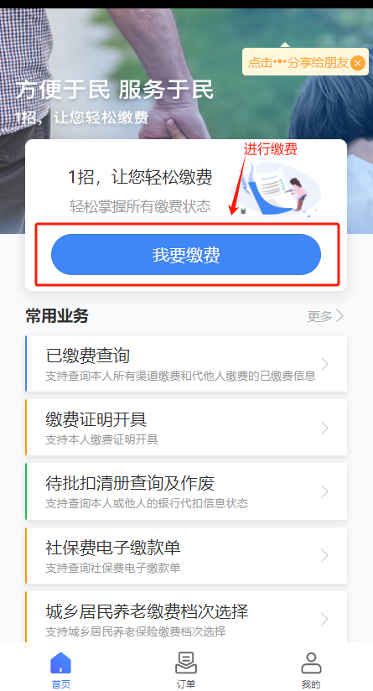Open 社保费电子缴款单 item
The height and width of the screenshot is (691, 373).
coord(186,555)
